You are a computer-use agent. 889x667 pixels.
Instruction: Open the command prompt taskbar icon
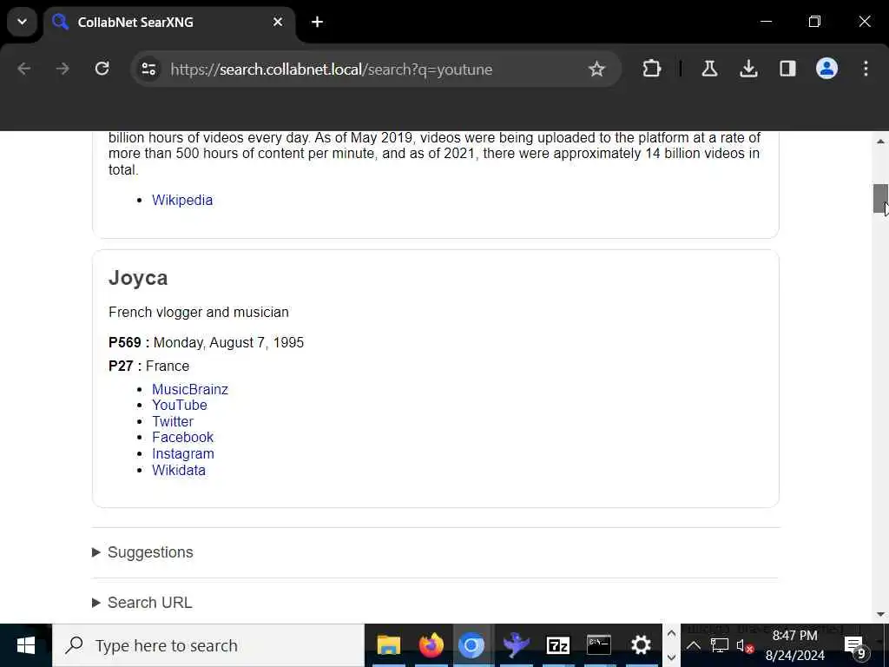(x=599, y=645)
